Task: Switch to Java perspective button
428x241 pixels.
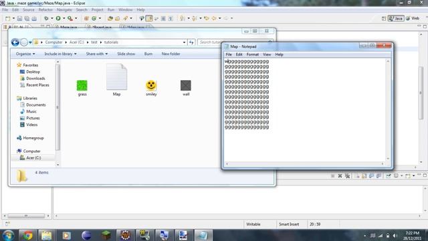Action: pyautogui.click(x=396, y=18)
